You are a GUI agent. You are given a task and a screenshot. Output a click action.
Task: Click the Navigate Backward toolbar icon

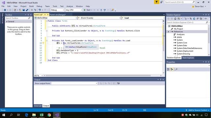5,10
